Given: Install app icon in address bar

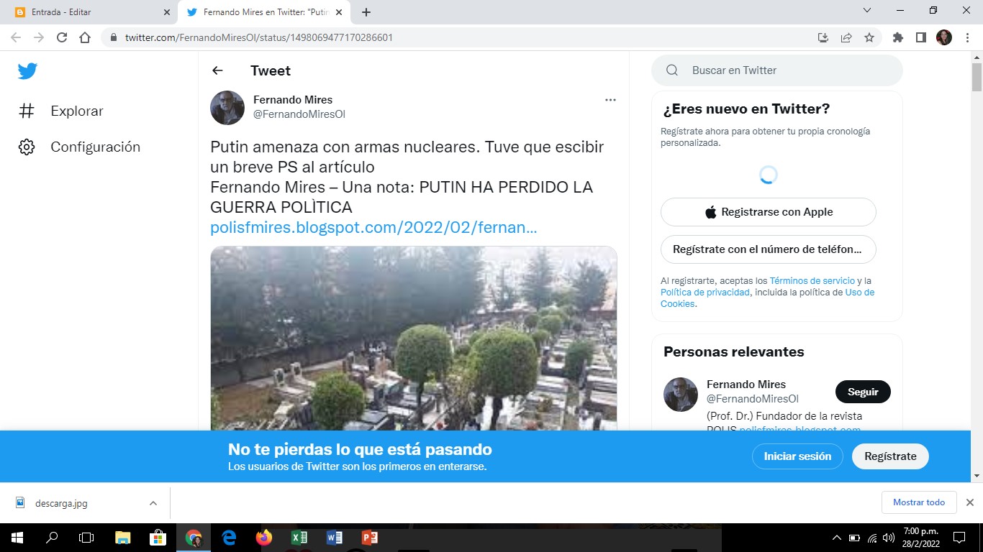Looking at the screenshot, I should coord(823,37).
